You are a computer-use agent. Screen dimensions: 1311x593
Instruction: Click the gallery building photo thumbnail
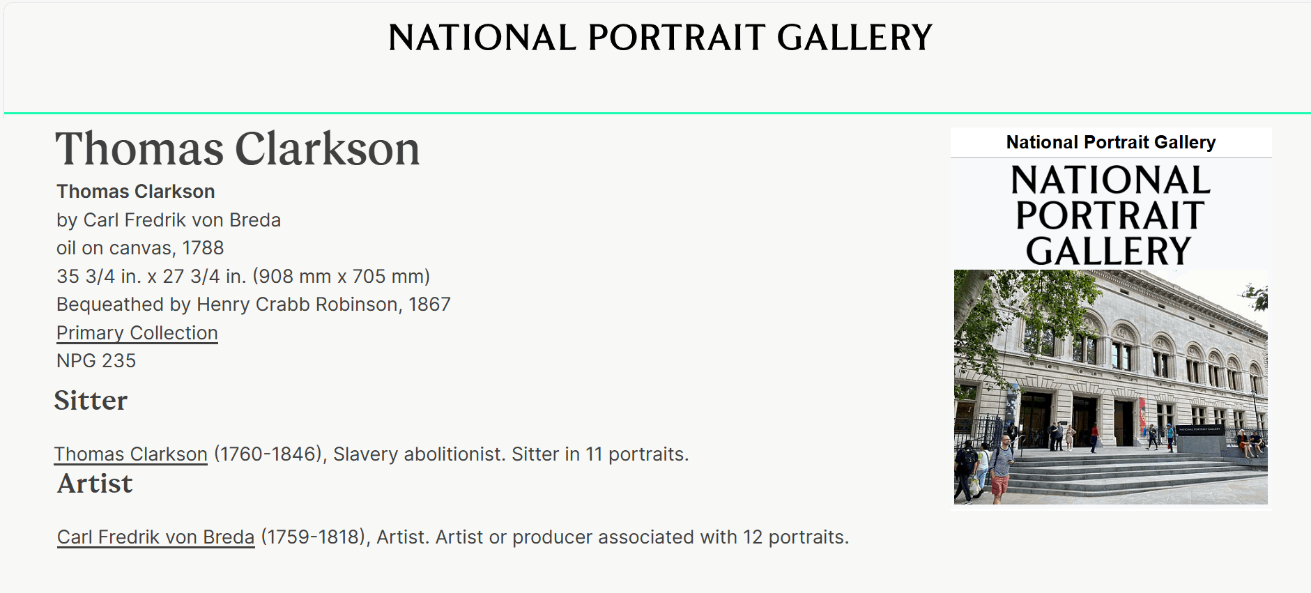coord(1111,387)
